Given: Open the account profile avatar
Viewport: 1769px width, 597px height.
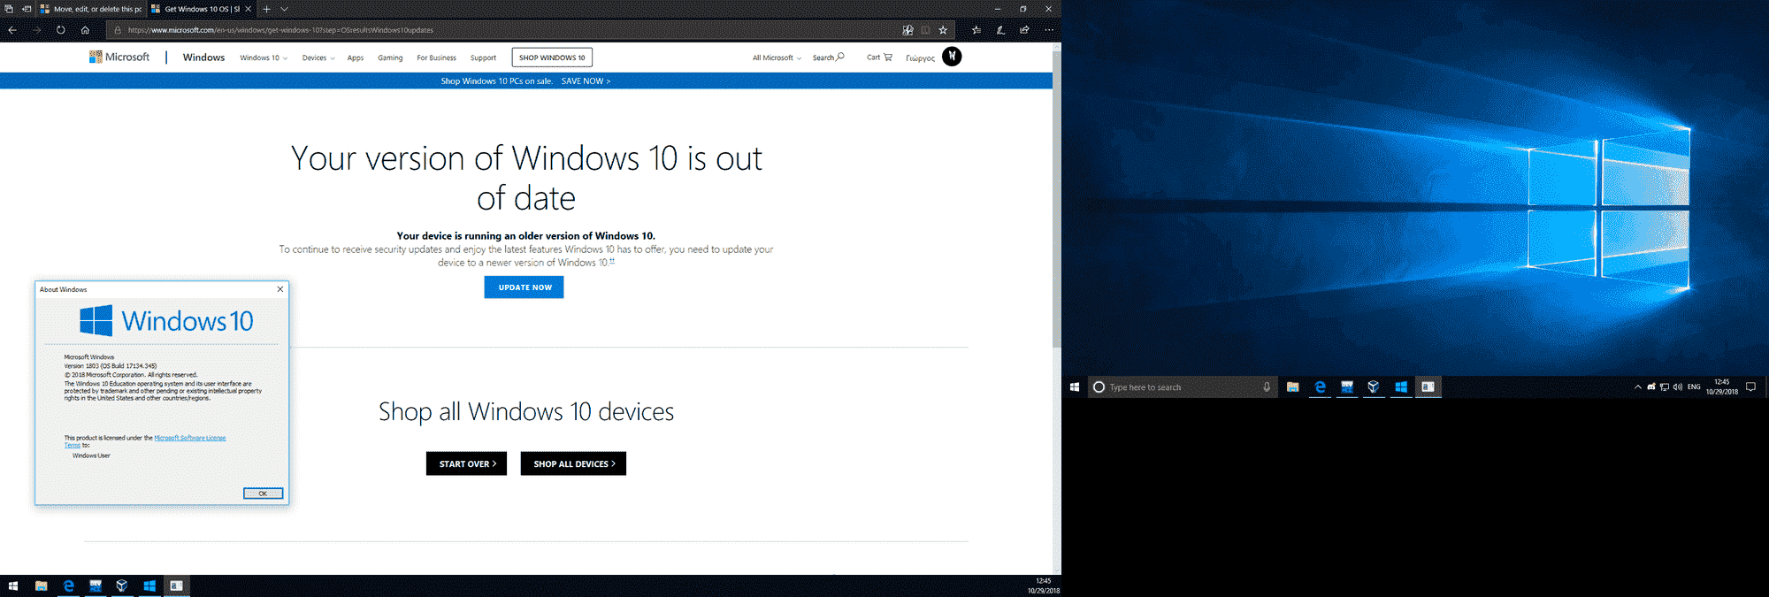Looking at the screenshot, I should point(952,57).
